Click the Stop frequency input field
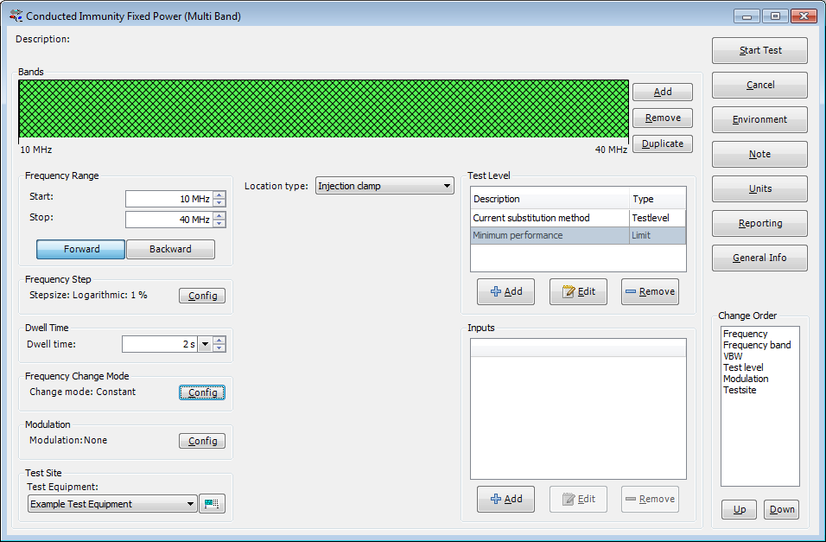 point(169,220)
